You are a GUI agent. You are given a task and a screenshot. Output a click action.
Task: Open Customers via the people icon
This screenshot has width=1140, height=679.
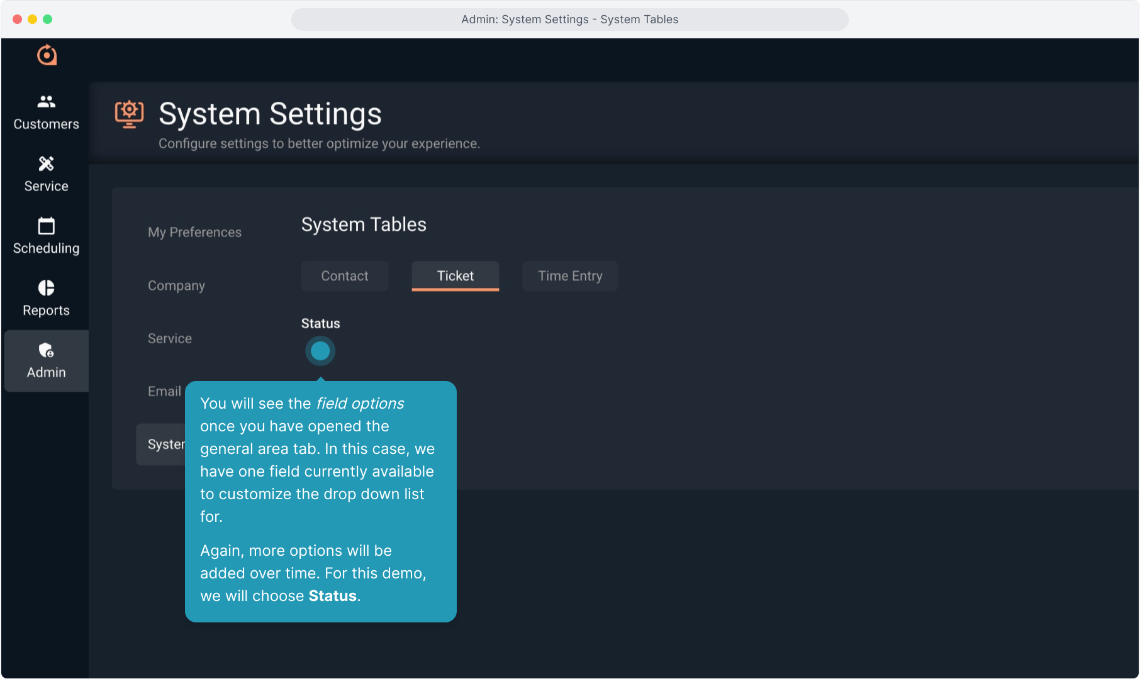pos(46,101)
